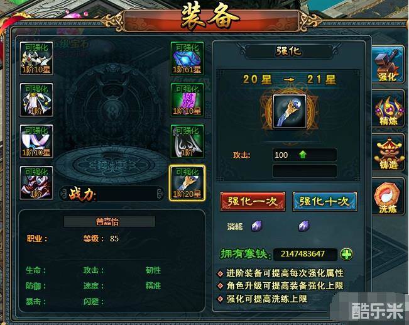
Task: Click the red 强化一次 button
Action: [x=253, y=201]
